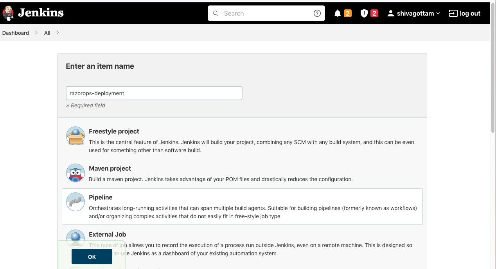Focus the Search box
The height and width of the screenshot is (269, 496).
[266, 13]
